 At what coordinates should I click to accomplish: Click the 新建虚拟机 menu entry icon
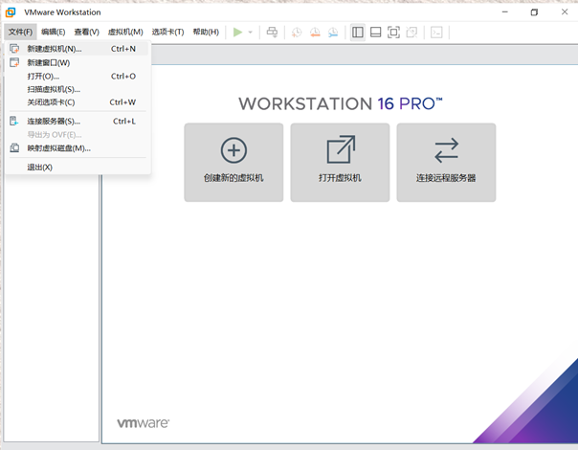pyautogui.click(x=14, y=49)
